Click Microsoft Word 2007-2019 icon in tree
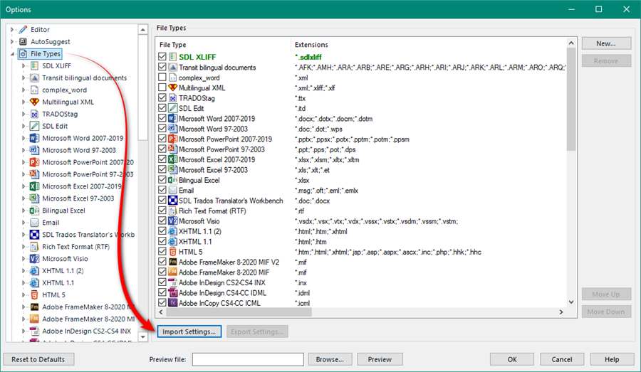The image size is (641, 372). 35,138
